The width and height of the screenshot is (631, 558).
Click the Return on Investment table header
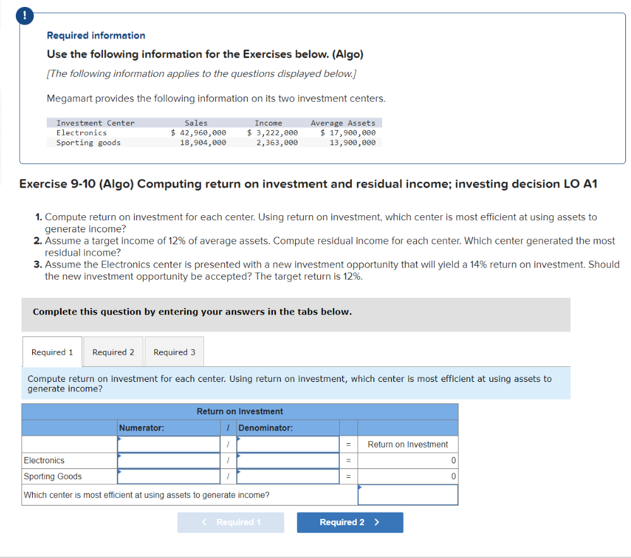[240, 412]
